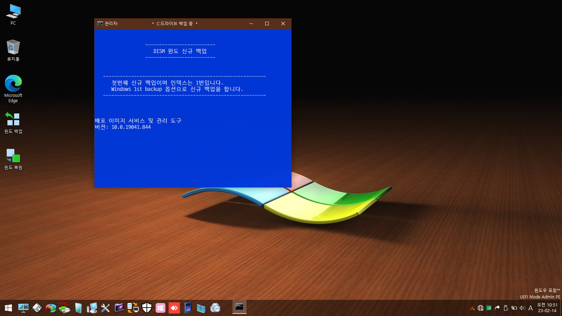Image resolution: width=562 pixels, height=316 pixels.
Task: Click the floppy disk taskbar icon
Action: coord(37,308)
